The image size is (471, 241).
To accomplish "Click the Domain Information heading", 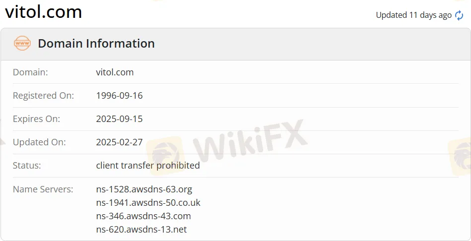I will (96, 43).
